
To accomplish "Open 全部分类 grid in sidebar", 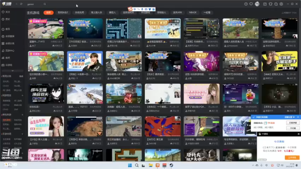I will coord(8,44).
